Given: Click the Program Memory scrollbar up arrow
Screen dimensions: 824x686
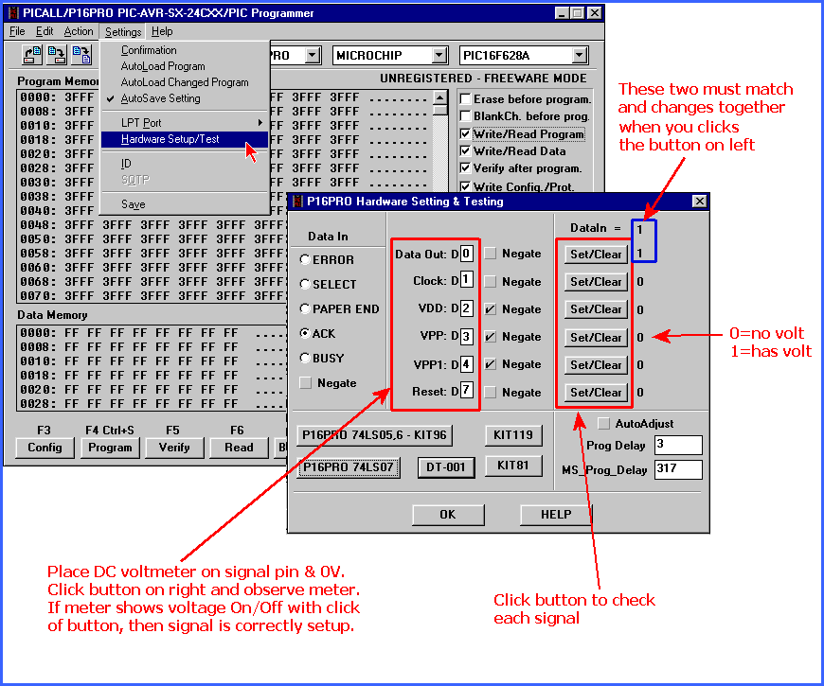Looking at the screenshot, I should pyautogui.click(x=439, y=97).
